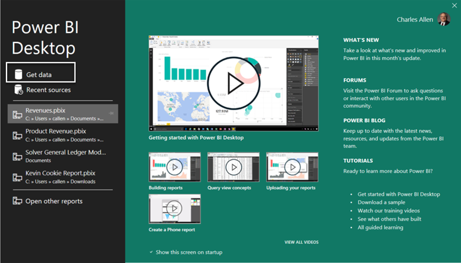Play the Uploading your reports video
The height and width of the screenshot is (263, 461).
pyautogui.click(x=292, y=167)
